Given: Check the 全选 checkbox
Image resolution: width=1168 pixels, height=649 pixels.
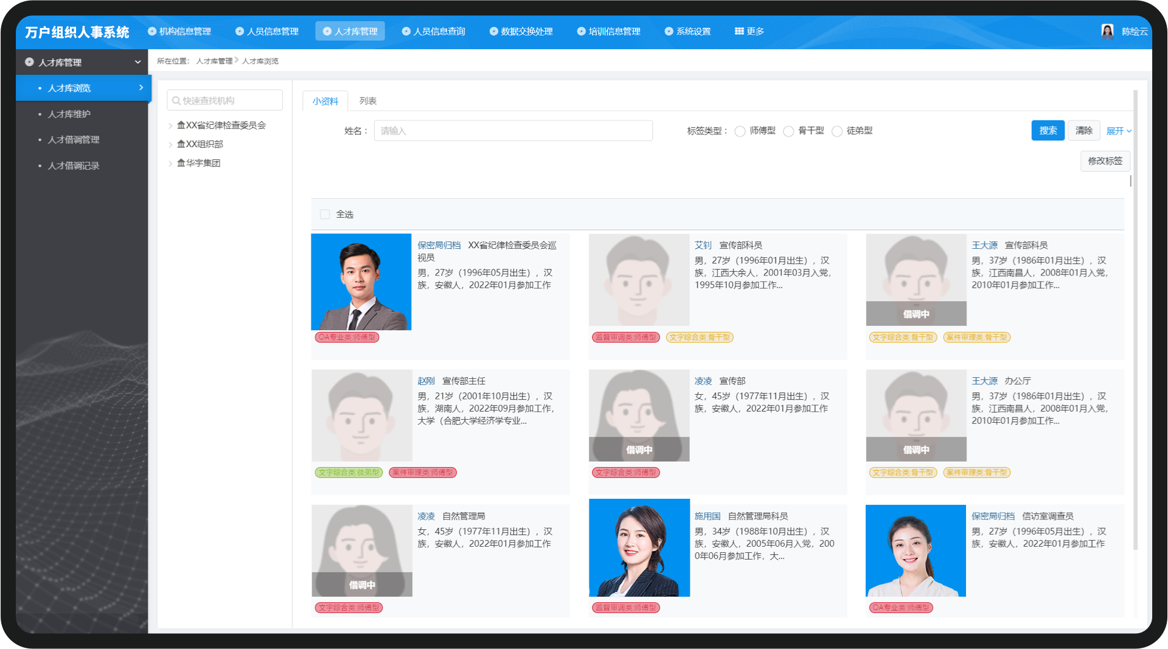Looking at the screenshot, I should 325,214.
